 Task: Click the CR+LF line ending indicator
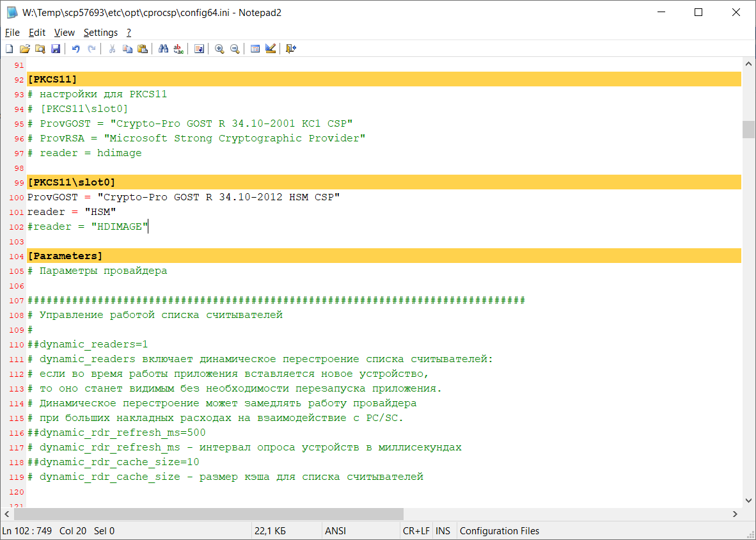coord(416,531)
